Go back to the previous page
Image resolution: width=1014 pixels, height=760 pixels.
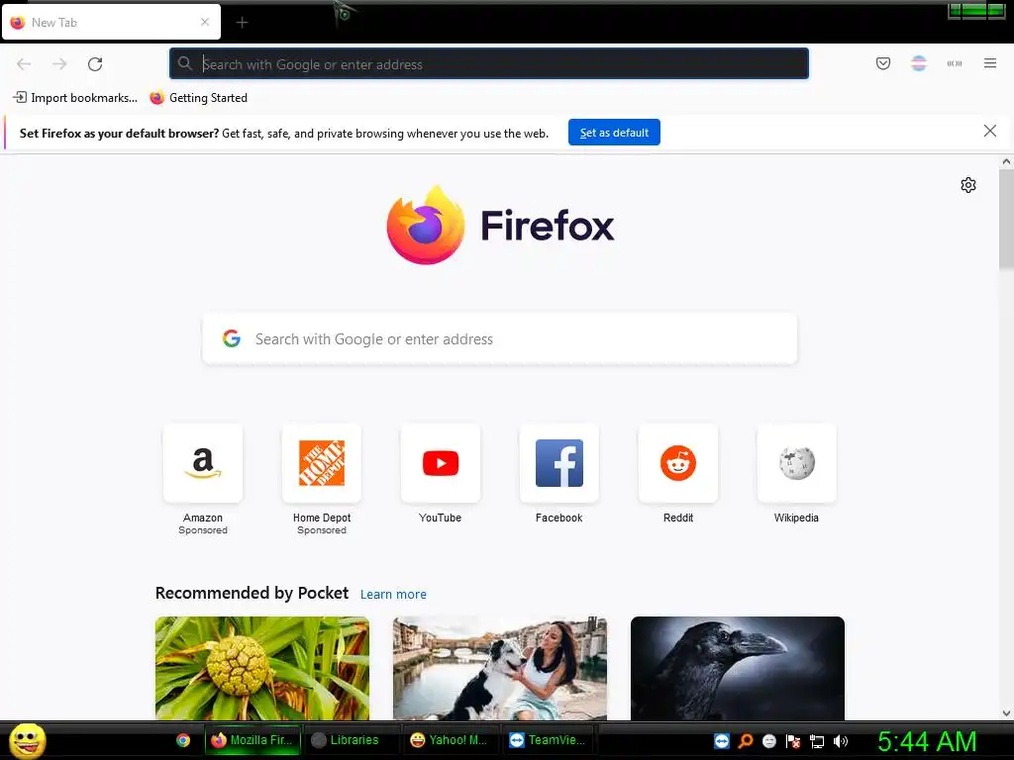(24, 64)
